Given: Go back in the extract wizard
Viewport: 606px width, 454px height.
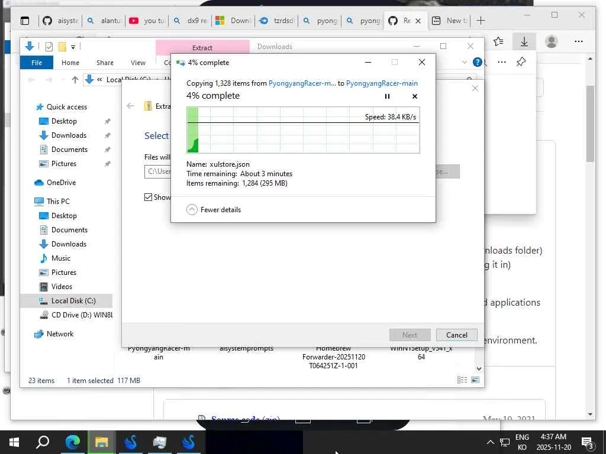Looking at the screenshot, I should [x=131, y=106].
